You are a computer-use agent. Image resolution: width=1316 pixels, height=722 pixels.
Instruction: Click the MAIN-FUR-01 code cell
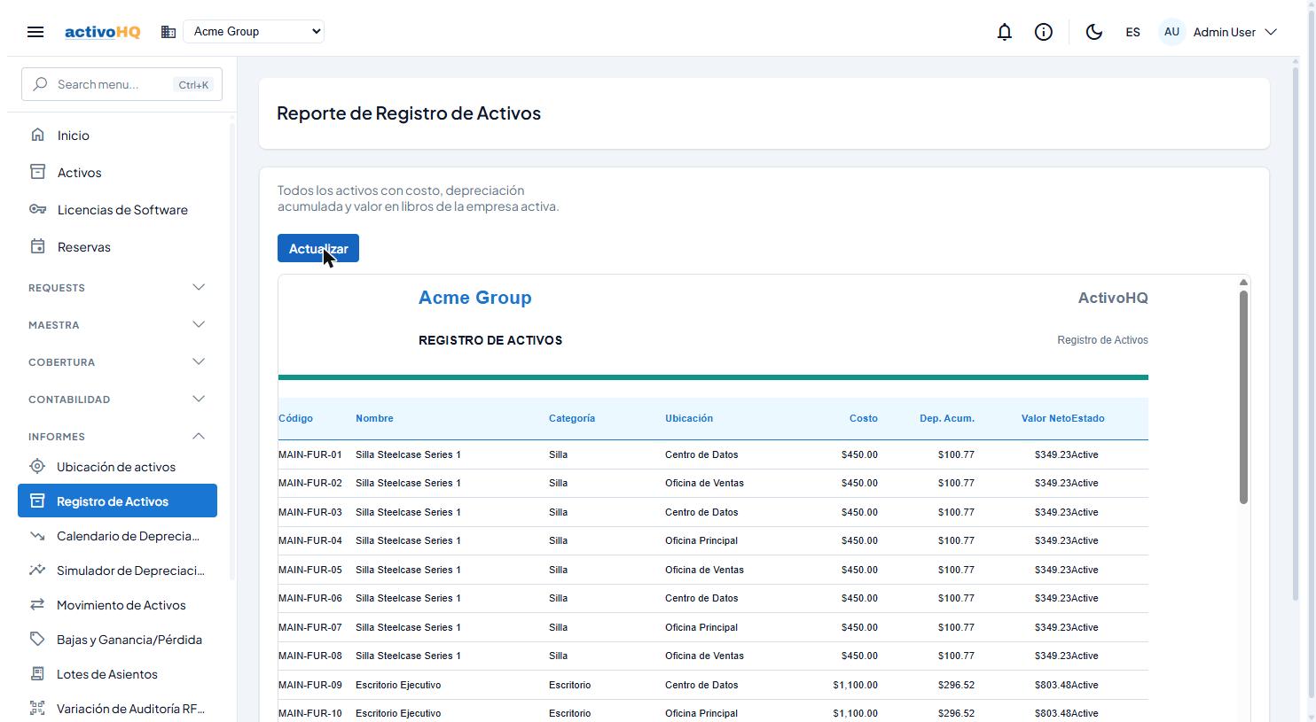[x=310, y=454]
